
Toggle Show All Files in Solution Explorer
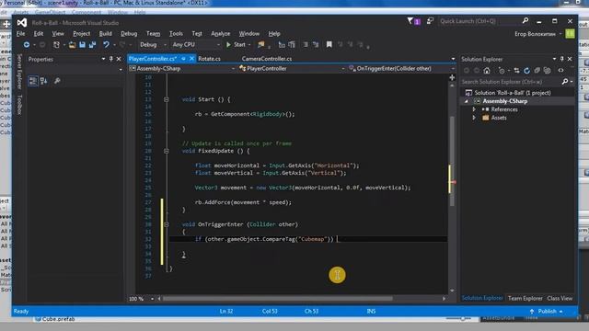click(548, 71)
